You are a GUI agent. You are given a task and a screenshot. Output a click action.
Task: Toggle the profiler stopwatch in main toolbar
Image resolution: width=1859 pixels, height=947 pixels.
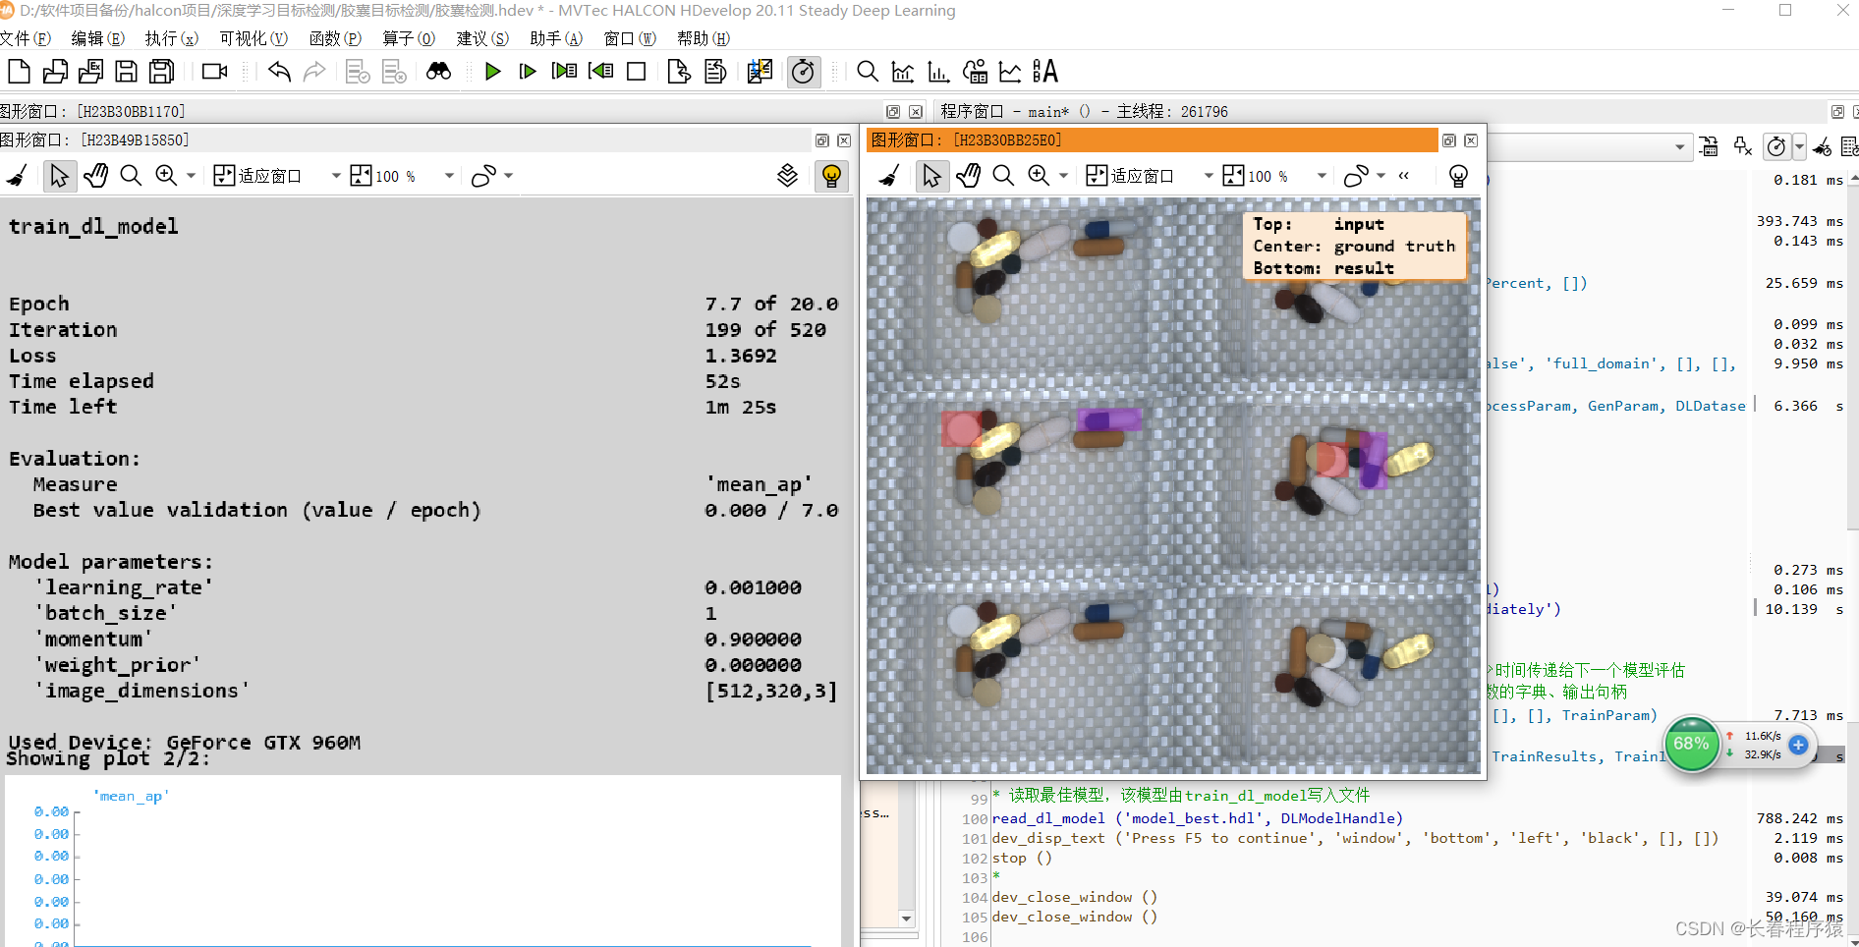803,72
